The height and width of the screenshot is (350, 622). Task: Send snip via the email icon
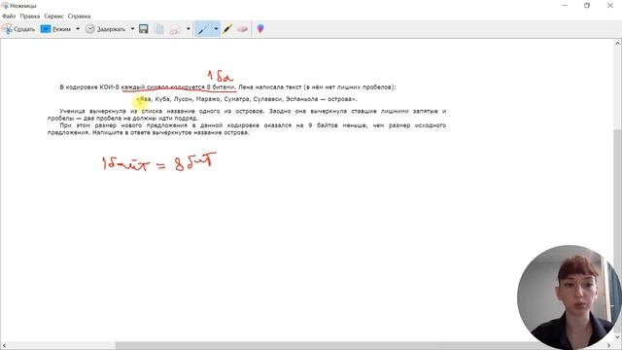tap(175, 29)
